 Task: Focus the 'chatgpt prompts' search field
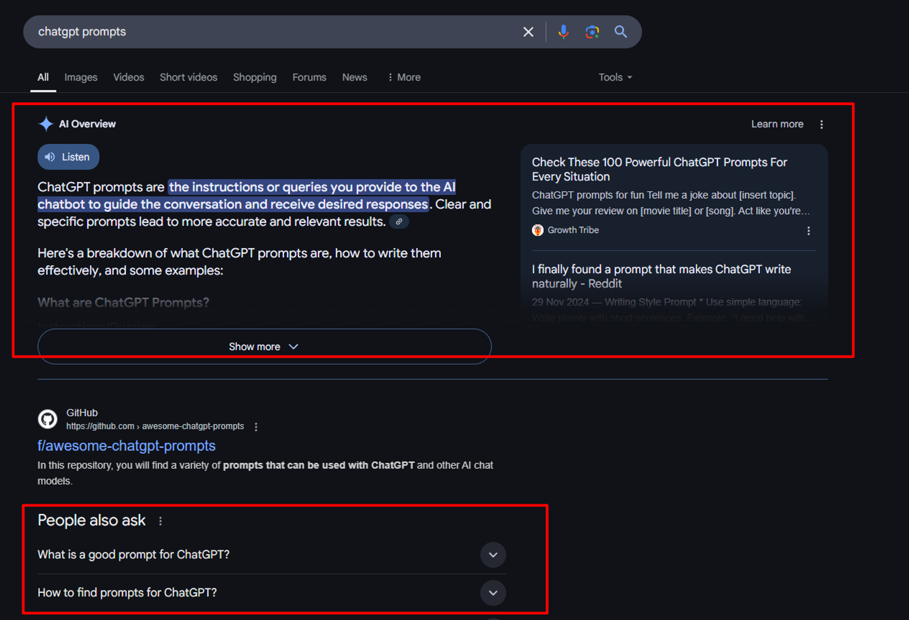(275, 32)
